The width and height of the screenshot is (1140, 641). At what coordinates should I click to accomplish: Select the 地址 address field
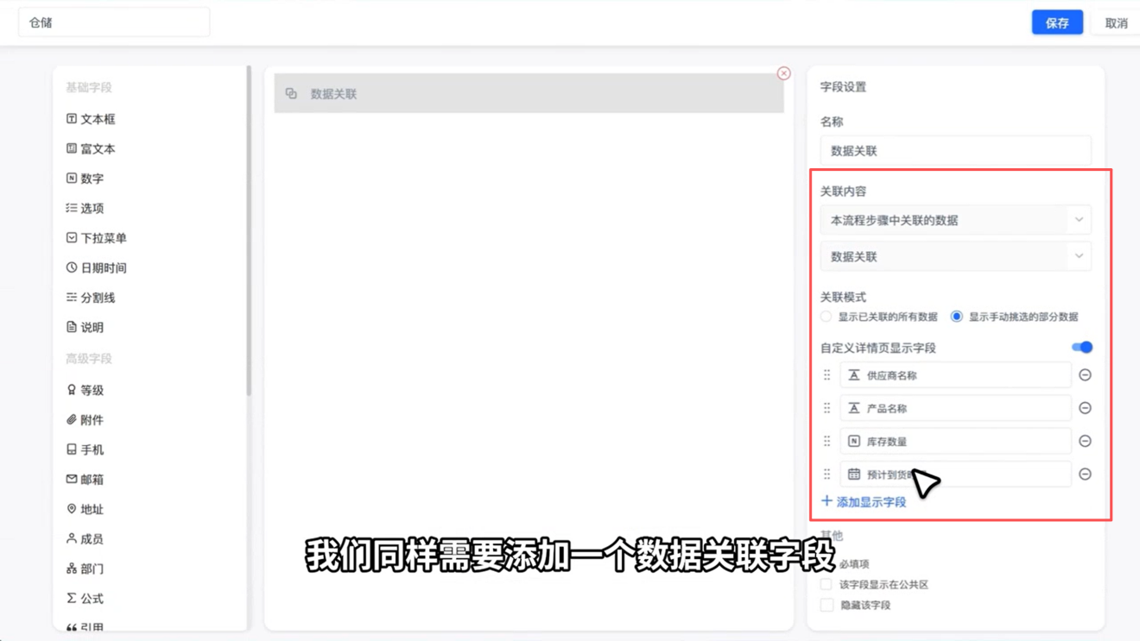(85, 509)
